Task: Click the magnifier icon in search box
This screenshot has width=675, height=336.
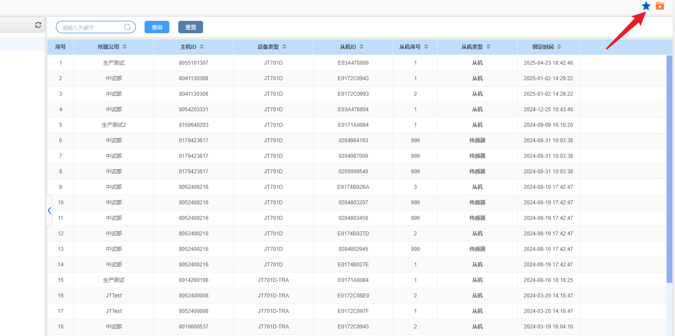Action: pyautogui.click(x=127, y=27)
